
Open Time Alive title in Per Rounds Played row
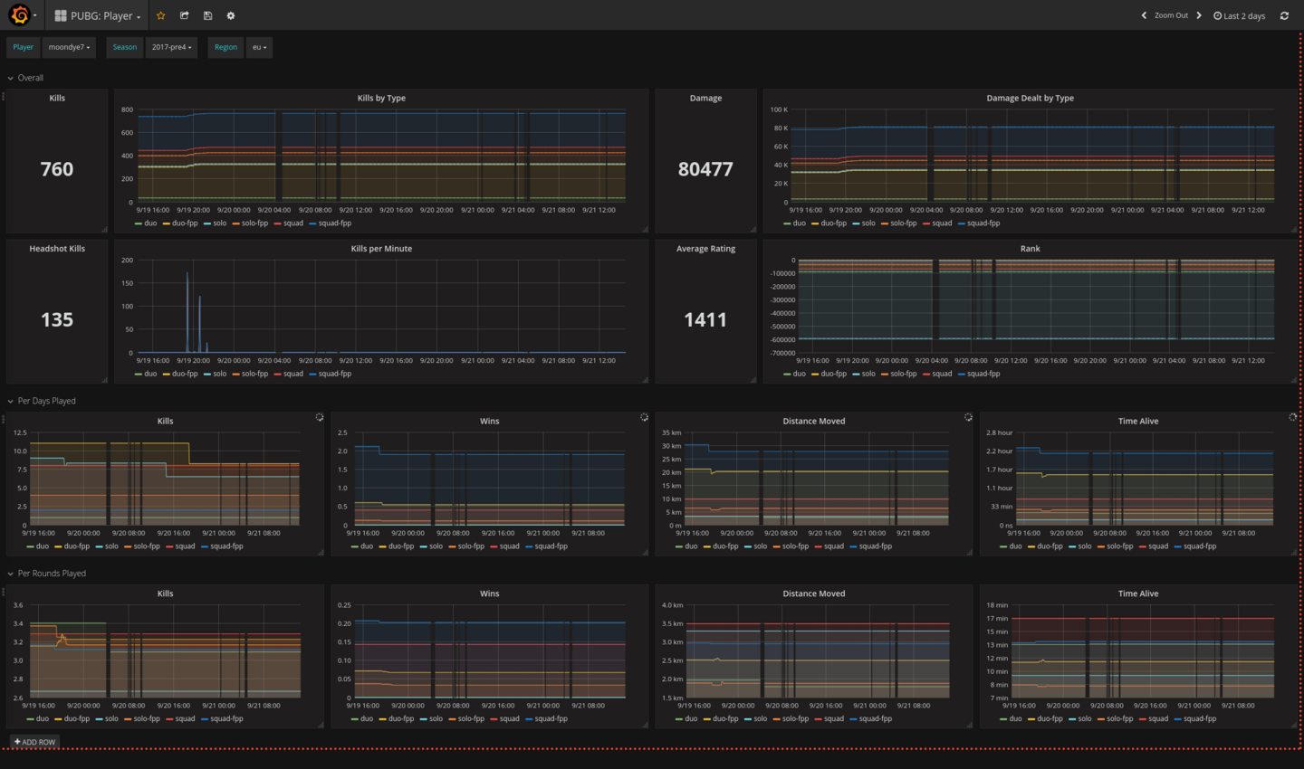1138,593
